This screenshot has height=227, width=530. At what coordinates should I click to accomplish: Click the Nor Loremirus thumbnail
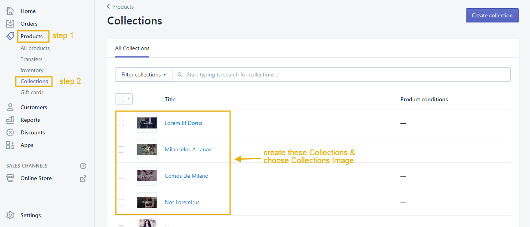[147, 202]
